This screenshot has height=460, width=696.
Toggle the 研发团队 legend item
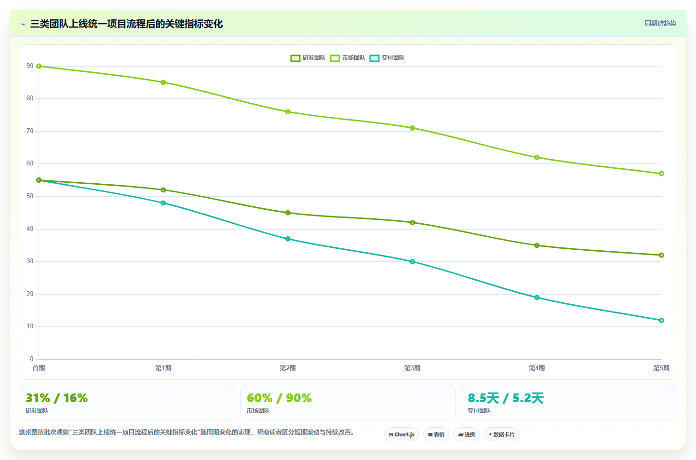(308, 58)
